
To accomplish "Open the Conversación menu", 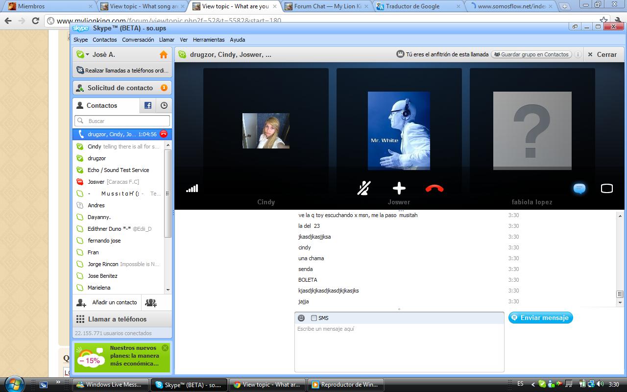I will [x=138, y=40].
